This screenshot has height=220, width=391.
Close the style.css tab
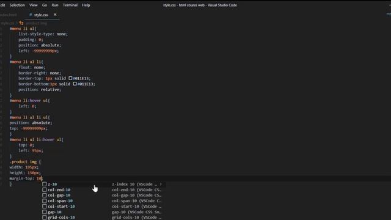coord(55,15)
